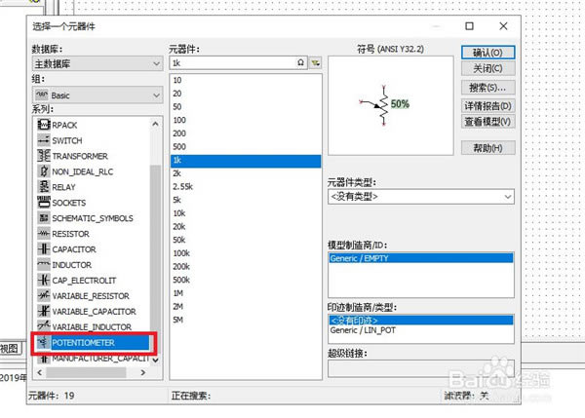Image resolution: width=585 pixels, height=418 pixels.
Task: Click the family list scroll down arrow
Action: pyautogui.click(x=155, y=360)
